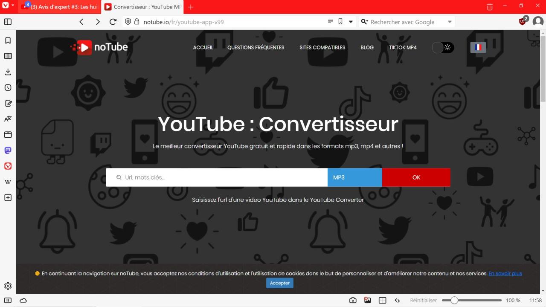The image size is (546, 307).
Task: Capture the page with camera icon
Action: [353, 301]
